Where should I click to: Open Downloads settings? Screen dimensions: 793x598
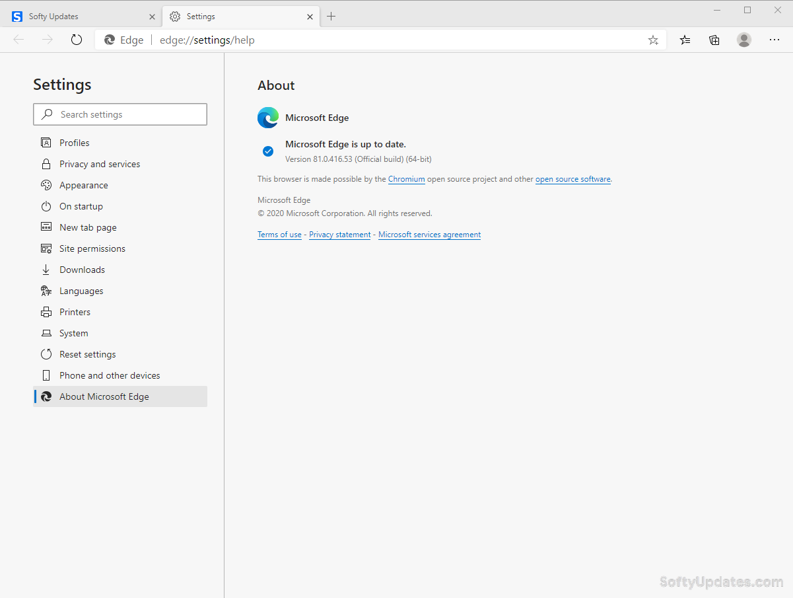(120, 270)
